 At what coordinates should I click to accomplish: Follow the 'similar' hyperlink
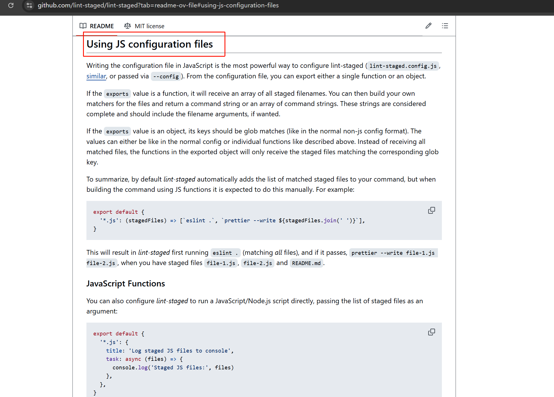click(96, 76)
